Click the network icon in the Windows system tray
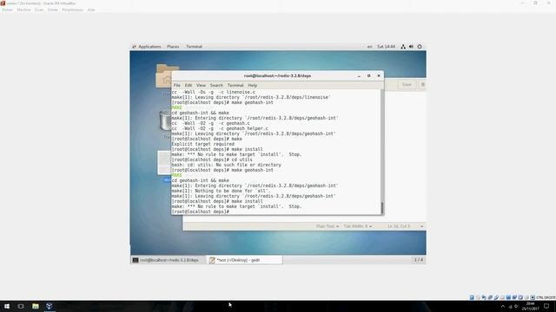Image resolution: width=556 pixels, height=312 pixels. point(510,306)
